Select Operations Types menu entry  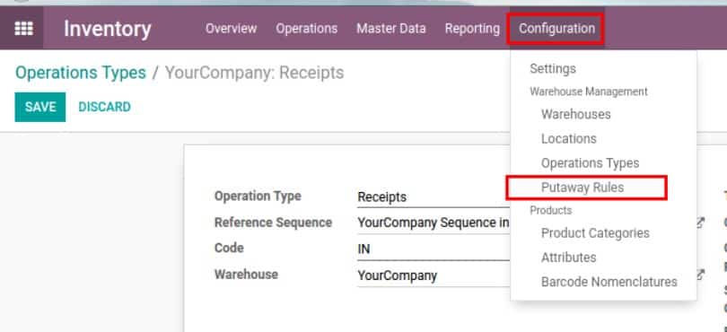590,163
